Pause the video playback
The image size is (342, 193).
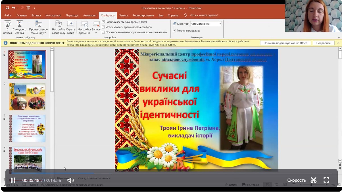click(13, 180)
